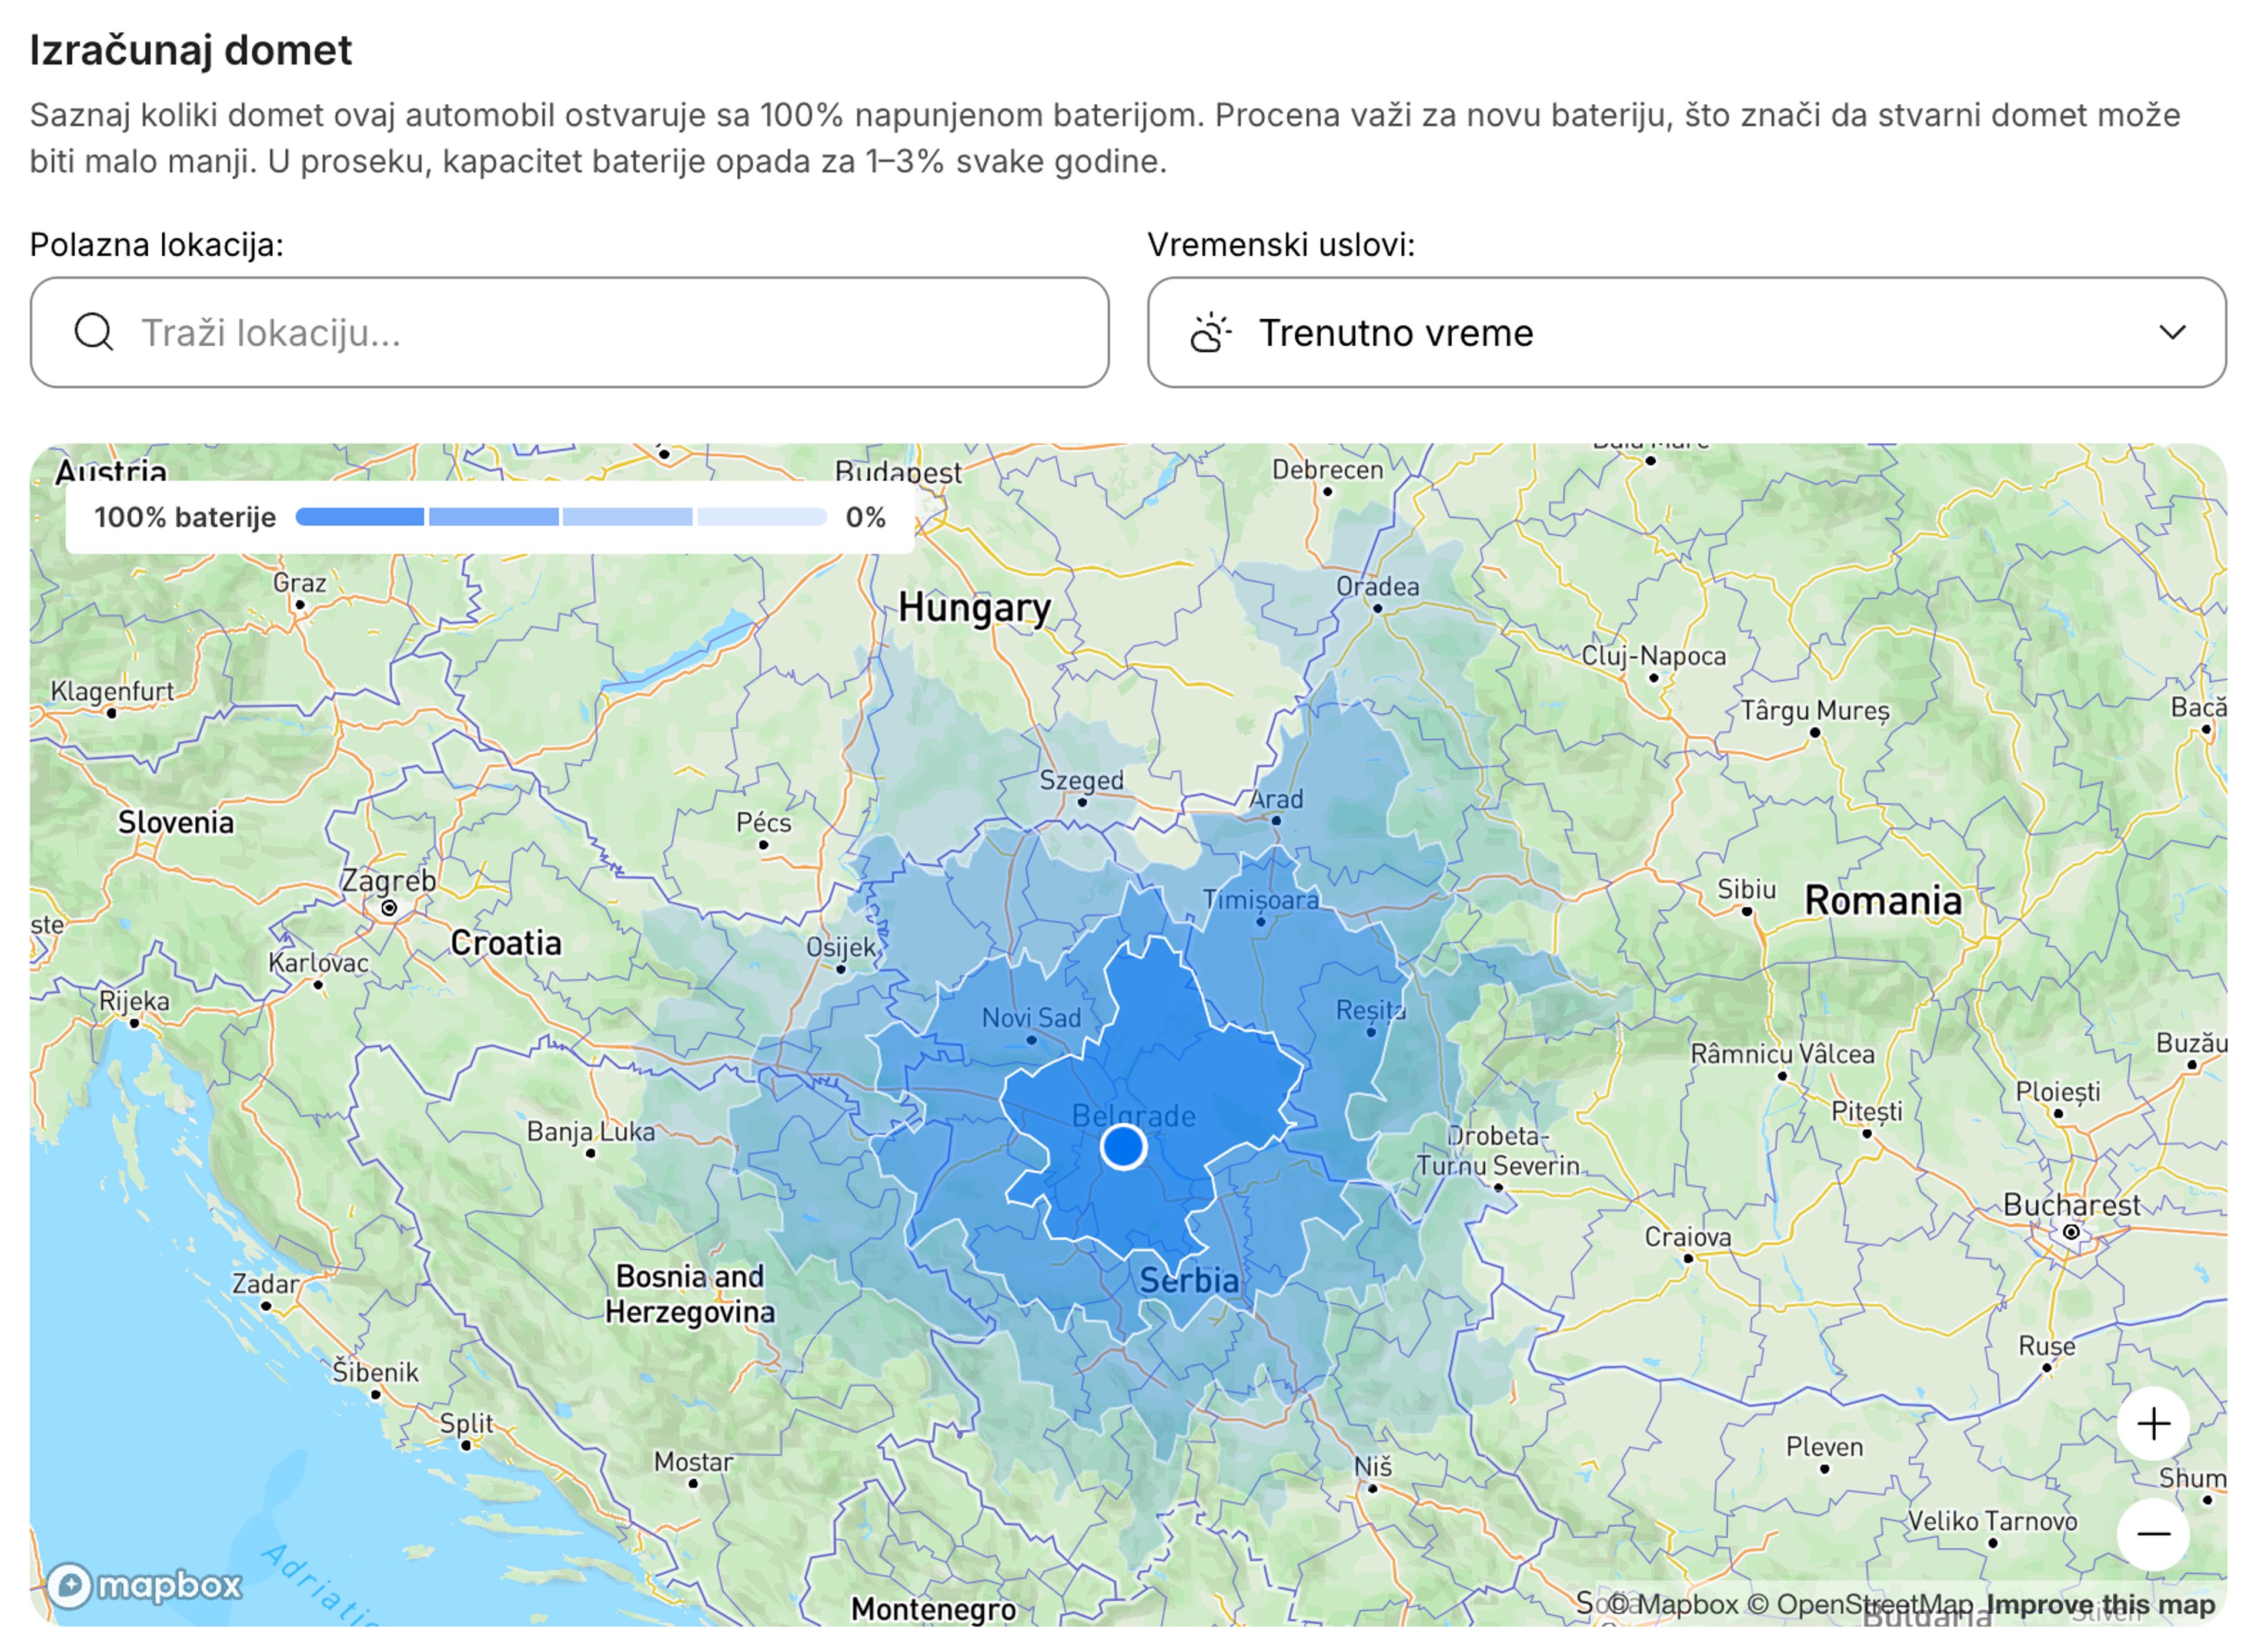Click the 'Arad' city label

pyautogui.click(x=1275, y=799)
